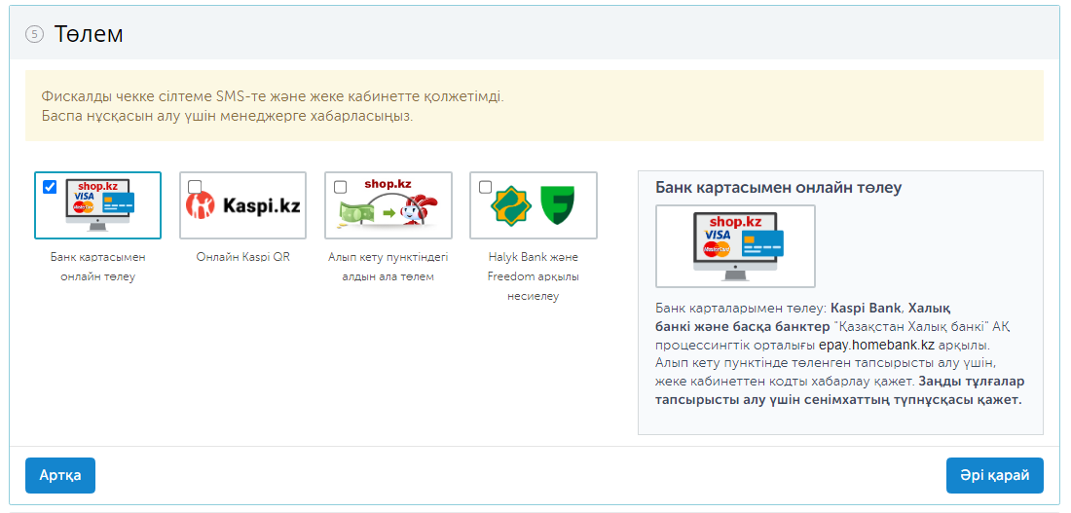Screen dimensions: 1071x513
Task: Click the 'Банк картасымен онлайн төлеу' option label
Action: (x=97, y=267)
